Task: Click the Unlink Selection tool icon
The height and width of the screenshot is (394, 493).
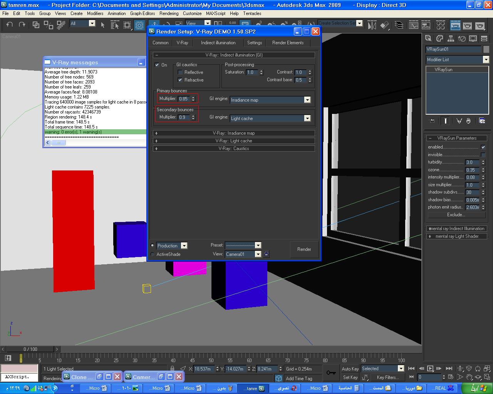Action: pyautogui.click(x=49, y=25)
